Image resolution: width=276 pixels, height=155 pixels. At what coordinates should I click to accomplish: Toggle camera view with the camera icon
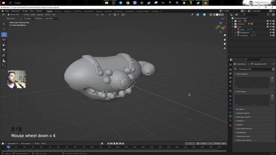(x=225, y=44)
